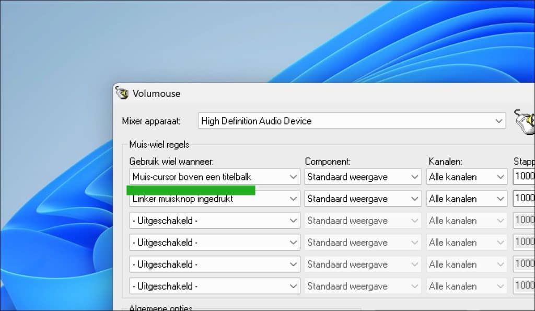
Task: Open 'Linker muisknop ingedrukt' rule dropdown
Action: click(x=215, y=199)
